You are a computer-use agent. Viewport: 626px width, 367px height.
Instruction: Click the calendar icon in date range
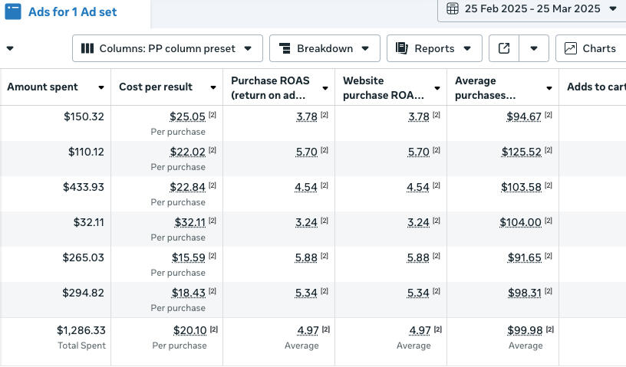pos(453,8)
